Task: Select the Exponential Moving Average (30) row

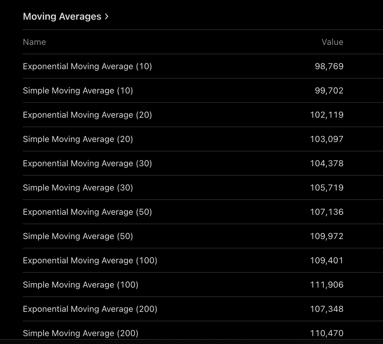Action: (87, 163)
